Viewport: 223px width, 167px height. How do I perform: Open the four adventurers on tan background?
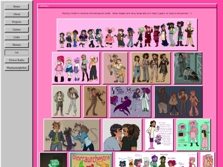click(x=151, y=68)
